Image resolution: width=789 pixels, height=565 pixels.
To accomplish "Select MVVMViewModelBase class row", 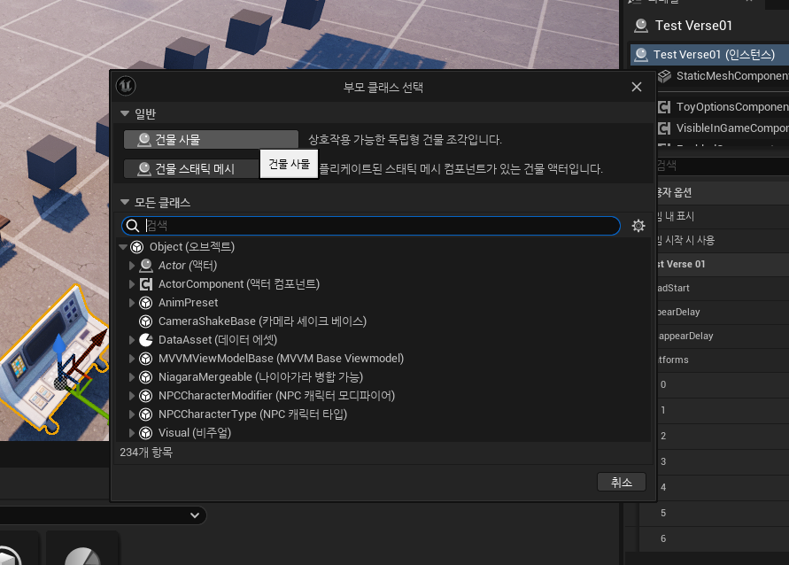I will [x=383, y=359].
